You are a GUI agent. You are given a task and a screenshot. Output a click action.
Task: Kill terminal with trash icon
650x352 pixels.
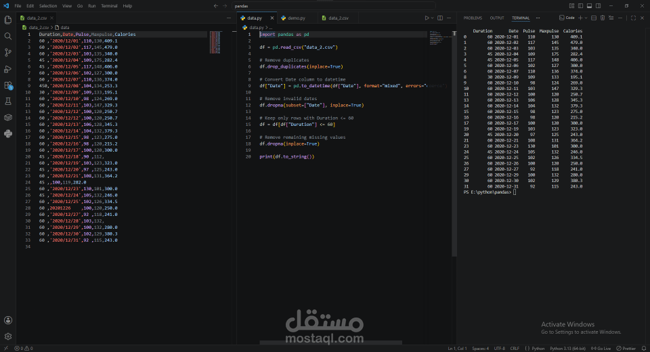tap(603, 18)
